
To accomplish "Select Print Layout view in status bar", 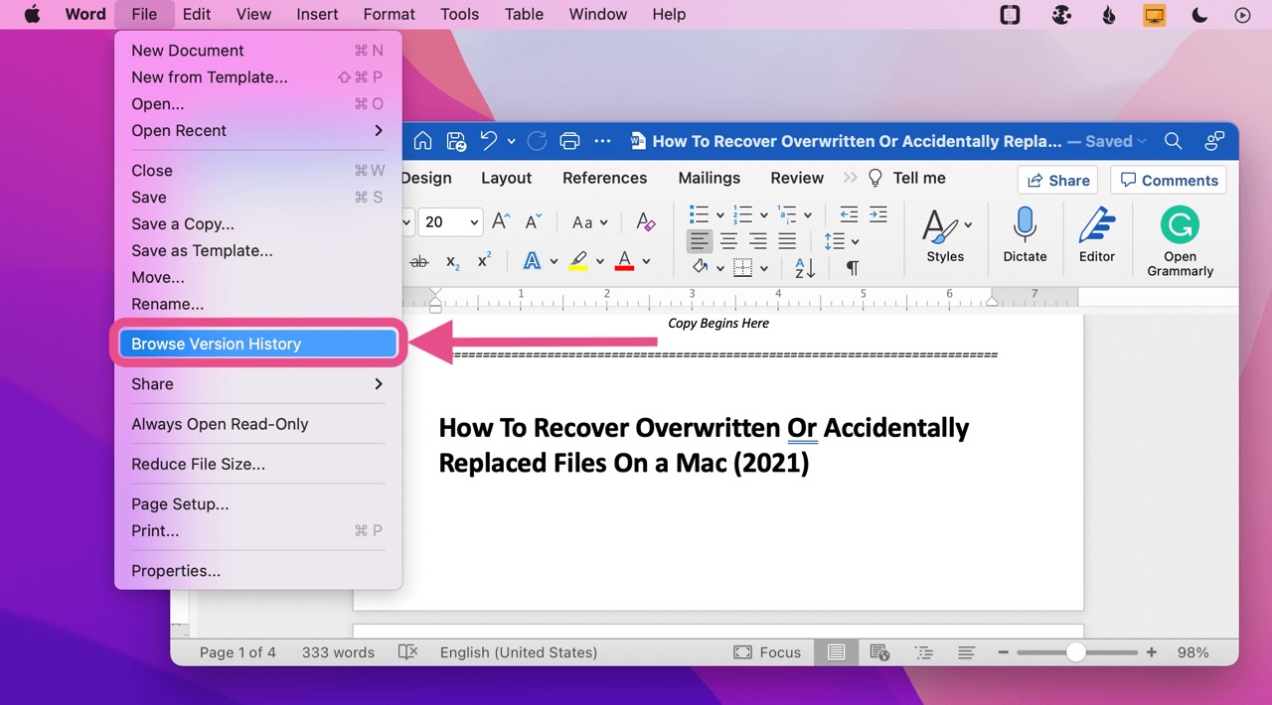I will point(837,652).
